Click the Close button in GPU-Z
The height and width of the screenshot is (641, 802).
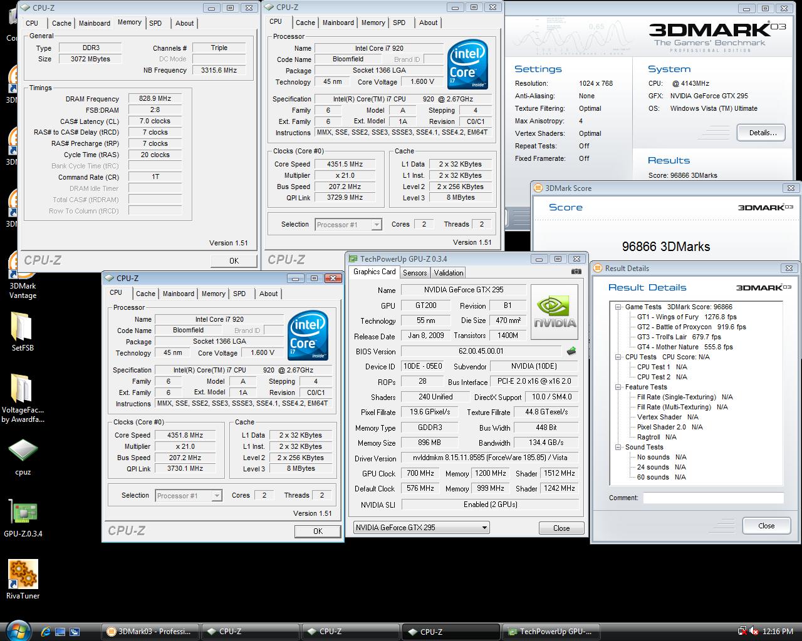[x=561, y=528]
